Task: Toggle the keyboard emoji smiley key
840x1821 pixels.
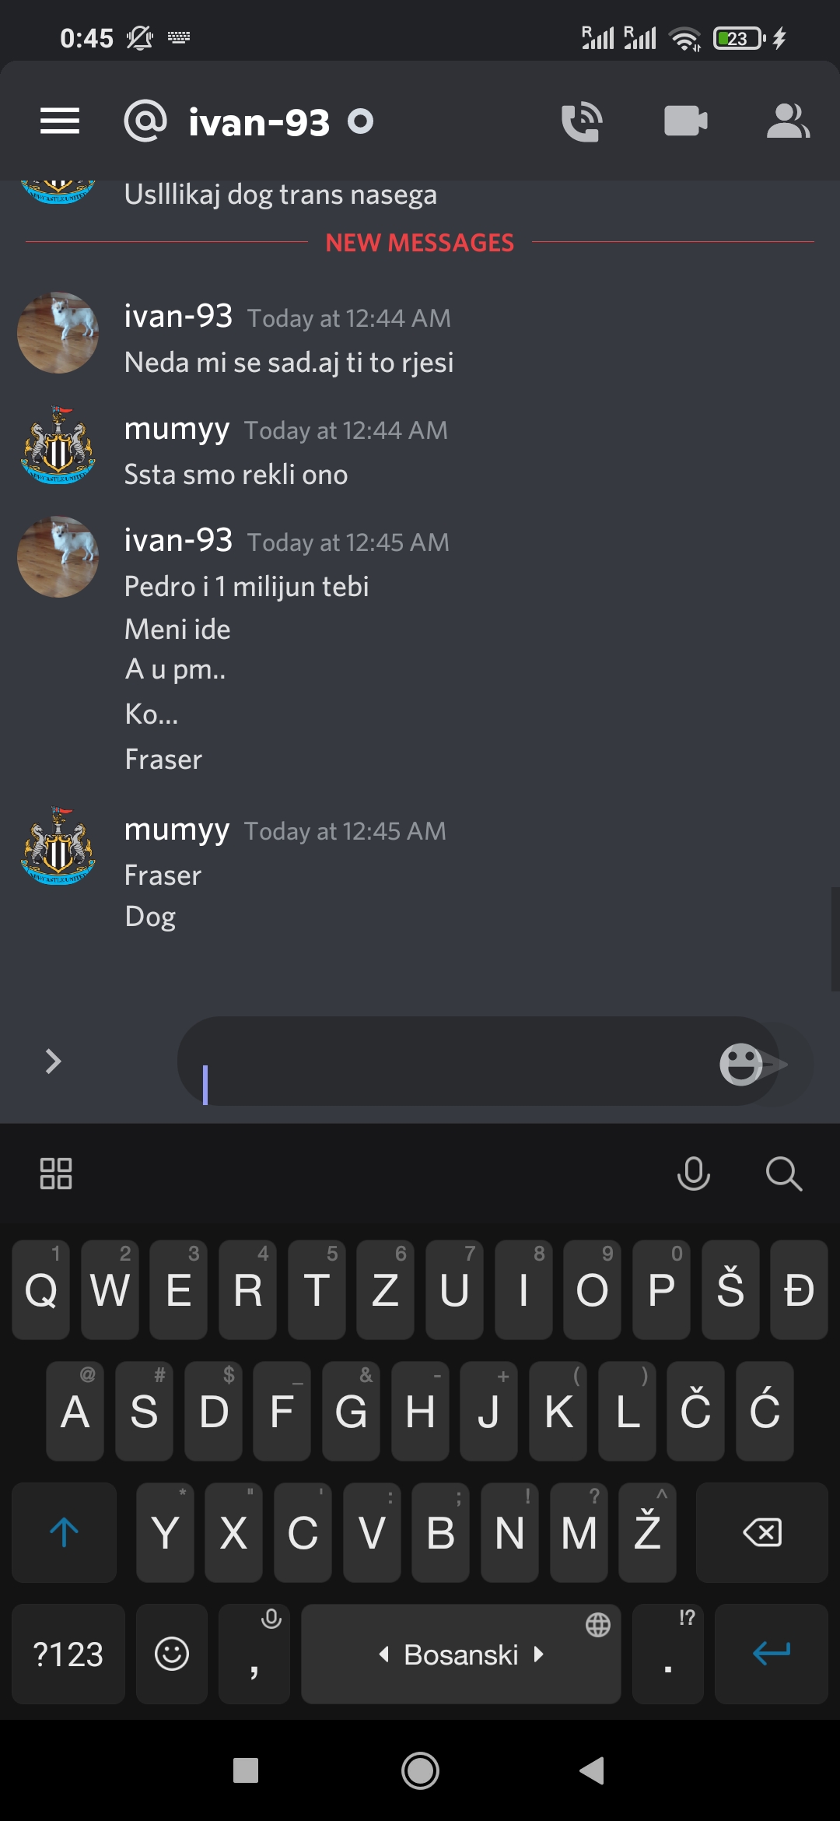Action: 172,1654
